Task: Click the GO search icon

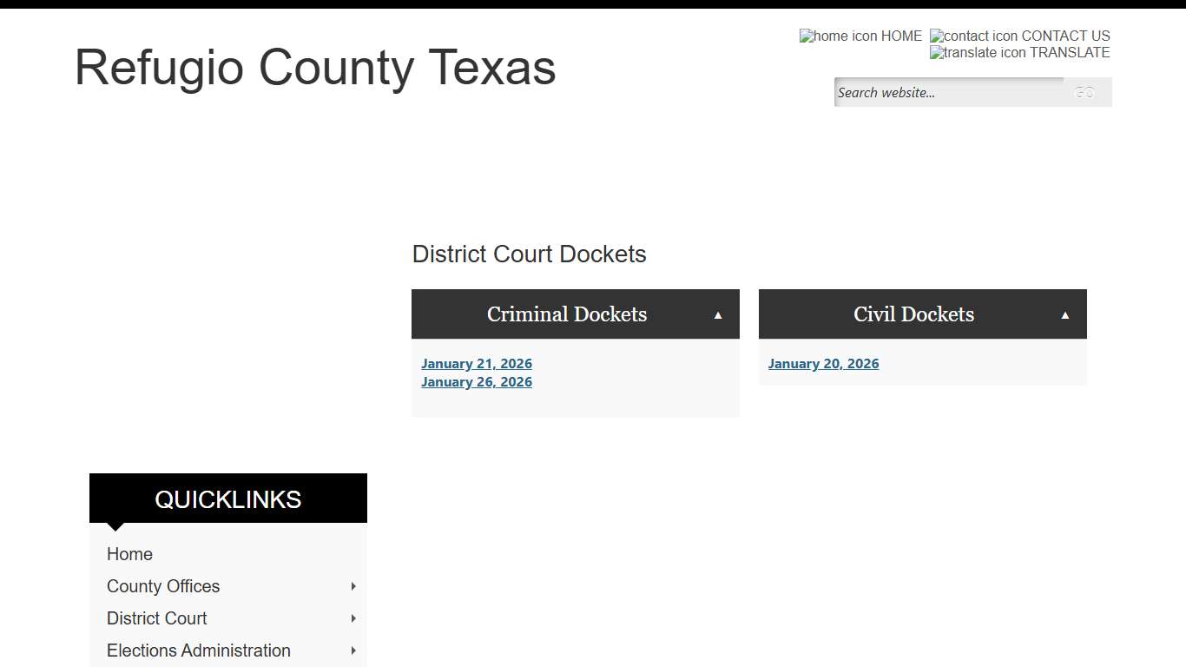Action: pos(1084,92)
